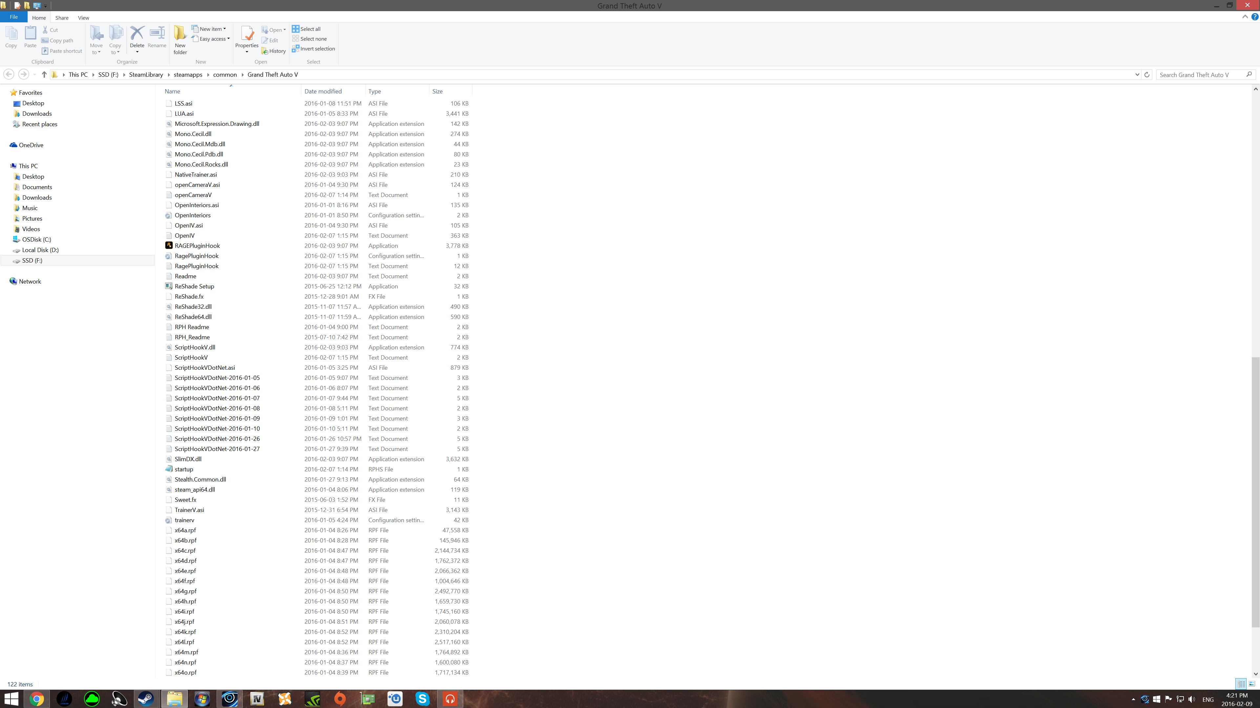Click the Up directory arrow
Image resolution: width=1260 pixels, height=708 pixels.
[x=44, y=74]
